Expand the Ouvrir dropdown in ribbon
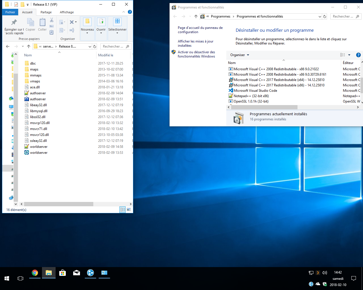Image resolution: width=363 pixels, height=290 pixels. click(101, 33)
